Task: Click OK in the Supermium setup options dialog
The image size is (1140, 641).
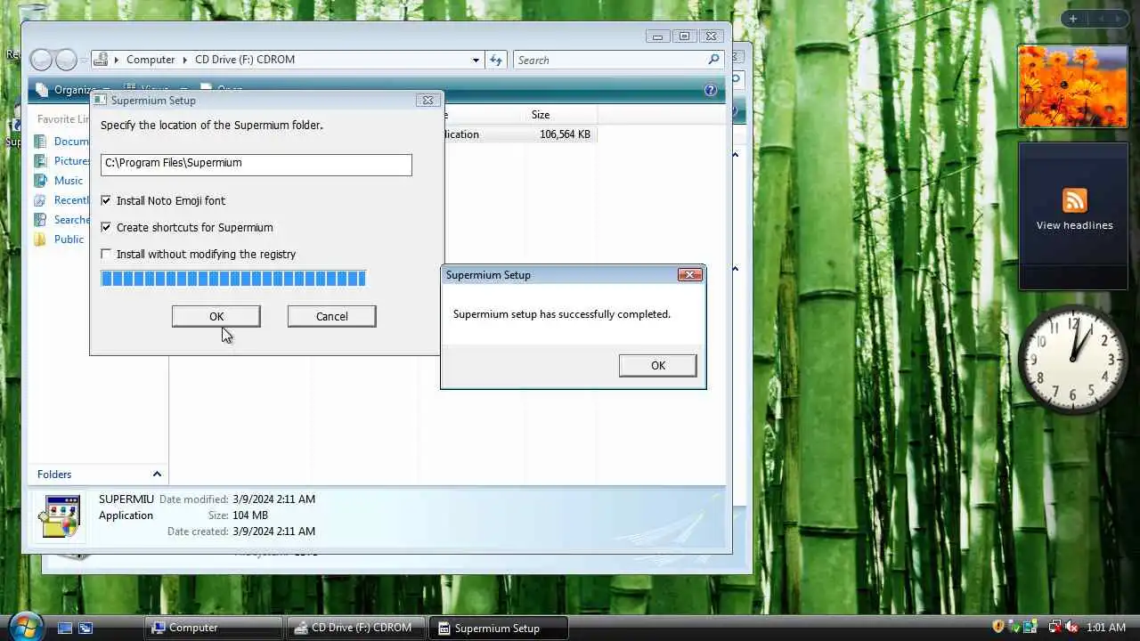Action: 216,316
